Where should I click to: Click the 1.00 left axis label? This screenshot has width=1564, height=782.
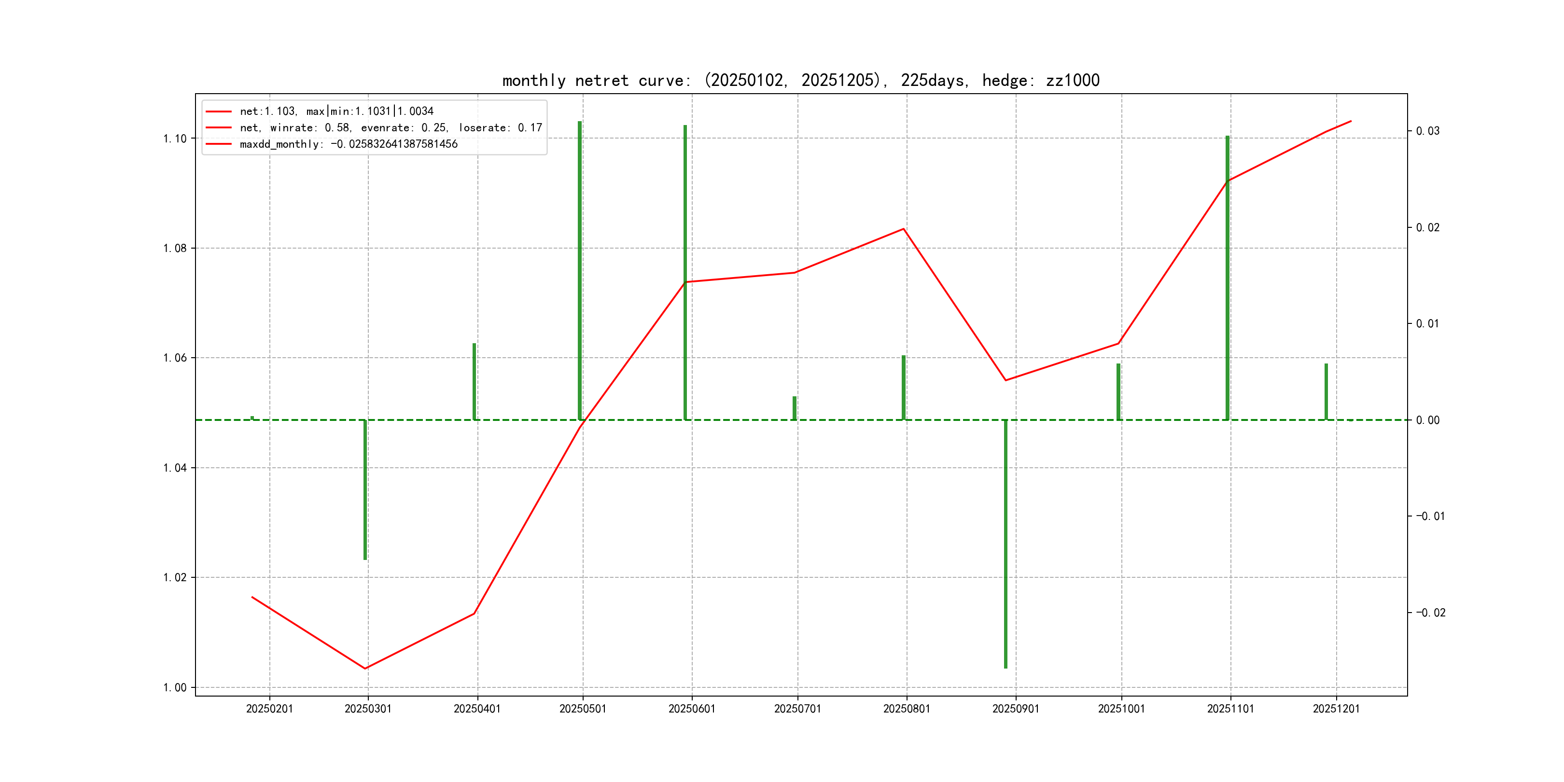coord(175,687)
